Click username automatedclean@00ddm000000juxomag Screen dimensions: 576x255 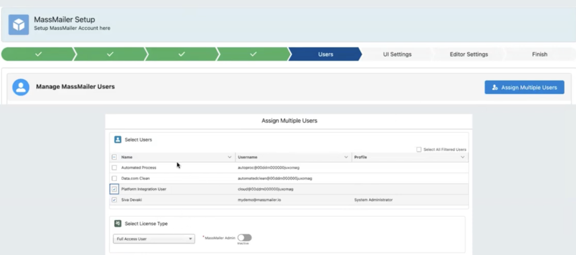274,178
